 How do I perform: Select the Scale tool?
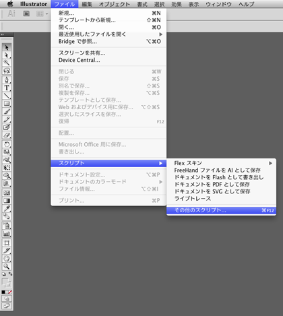[7, 152]
